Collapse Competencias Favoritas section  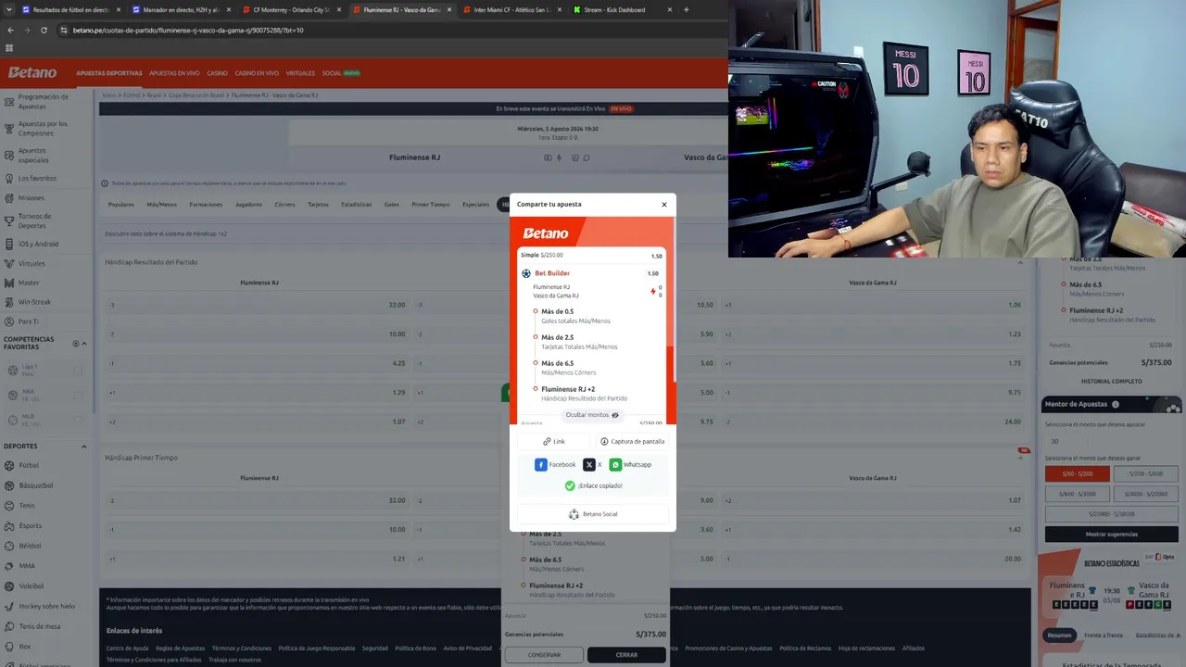point(84,344)
